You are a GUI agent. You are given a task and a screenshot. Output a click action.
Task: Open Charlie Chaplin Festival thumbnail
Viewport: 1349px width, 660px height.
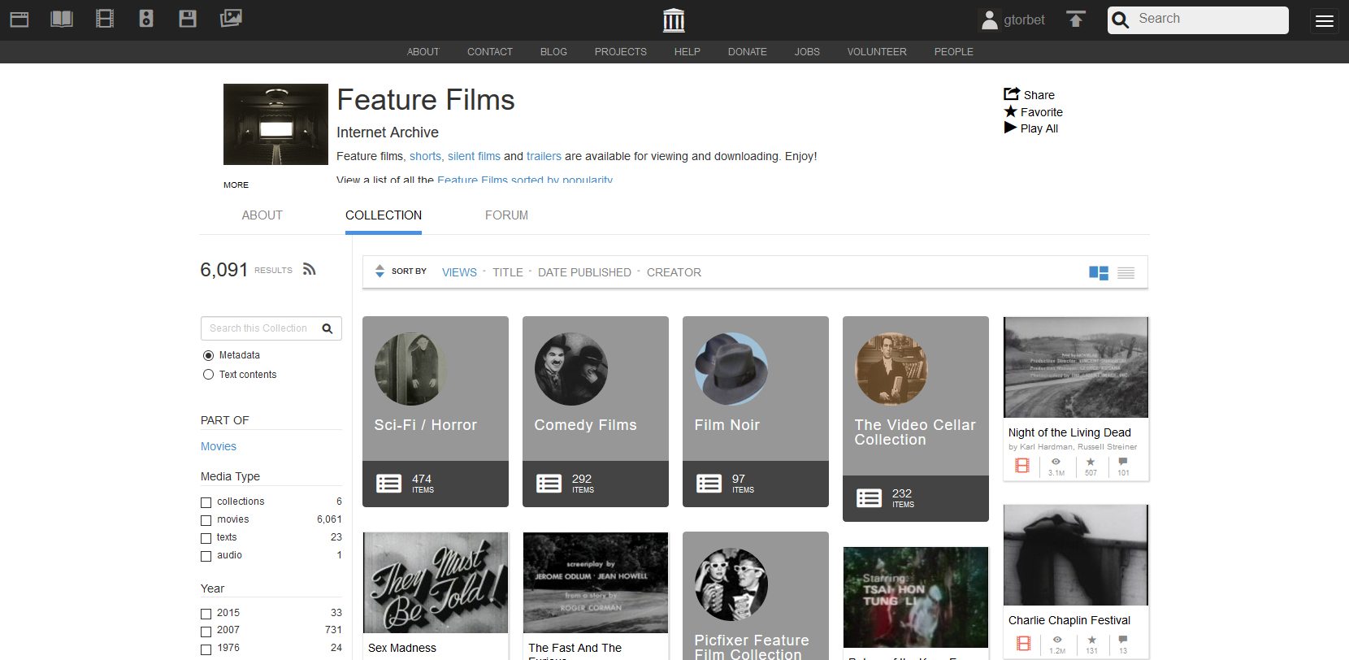coord(1076,555)
